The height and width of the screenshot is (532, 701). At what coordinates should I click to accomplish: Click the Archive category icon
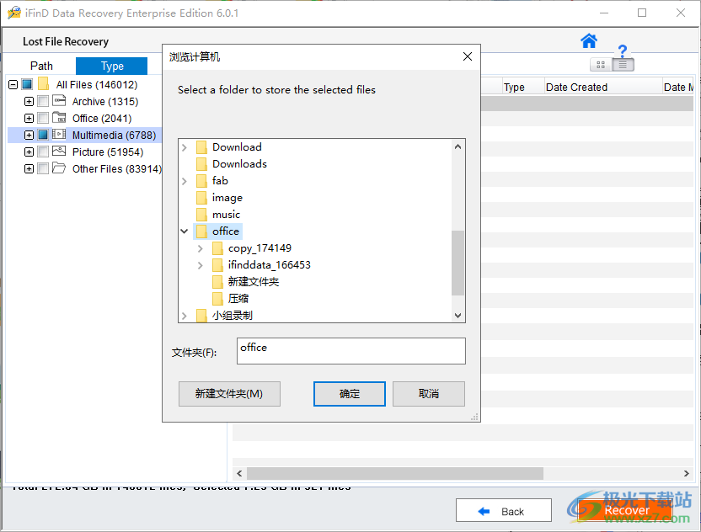click(x=59, y=101)
